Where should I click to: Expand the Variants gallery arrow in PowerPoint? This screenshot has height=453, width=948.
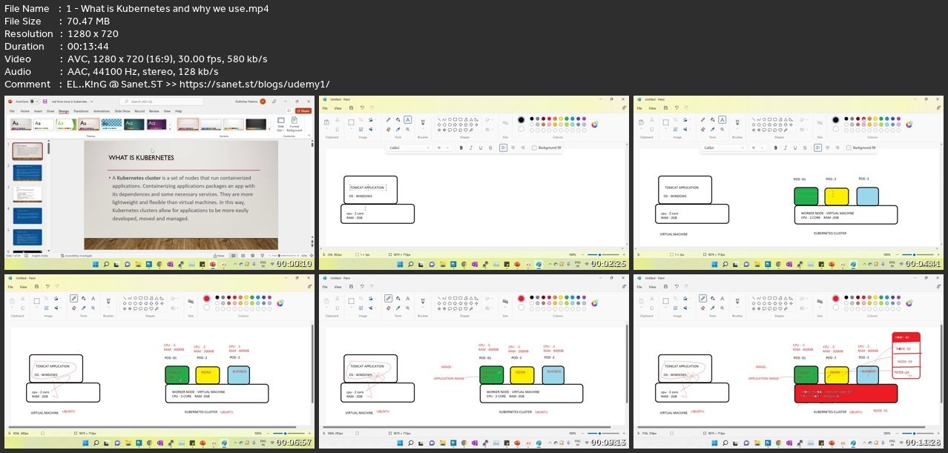[x=269, y=129]
